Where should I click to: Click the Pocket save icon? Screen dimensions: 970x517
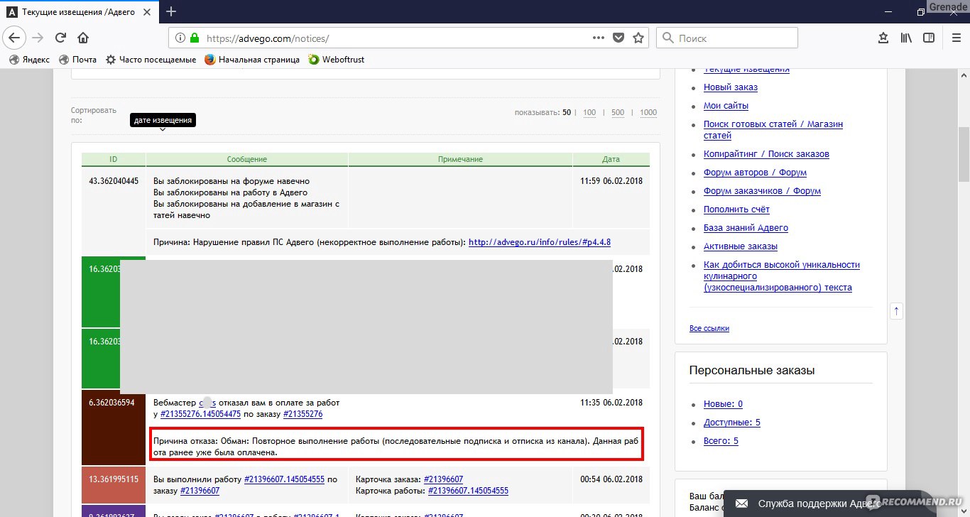tap(618, 38)
